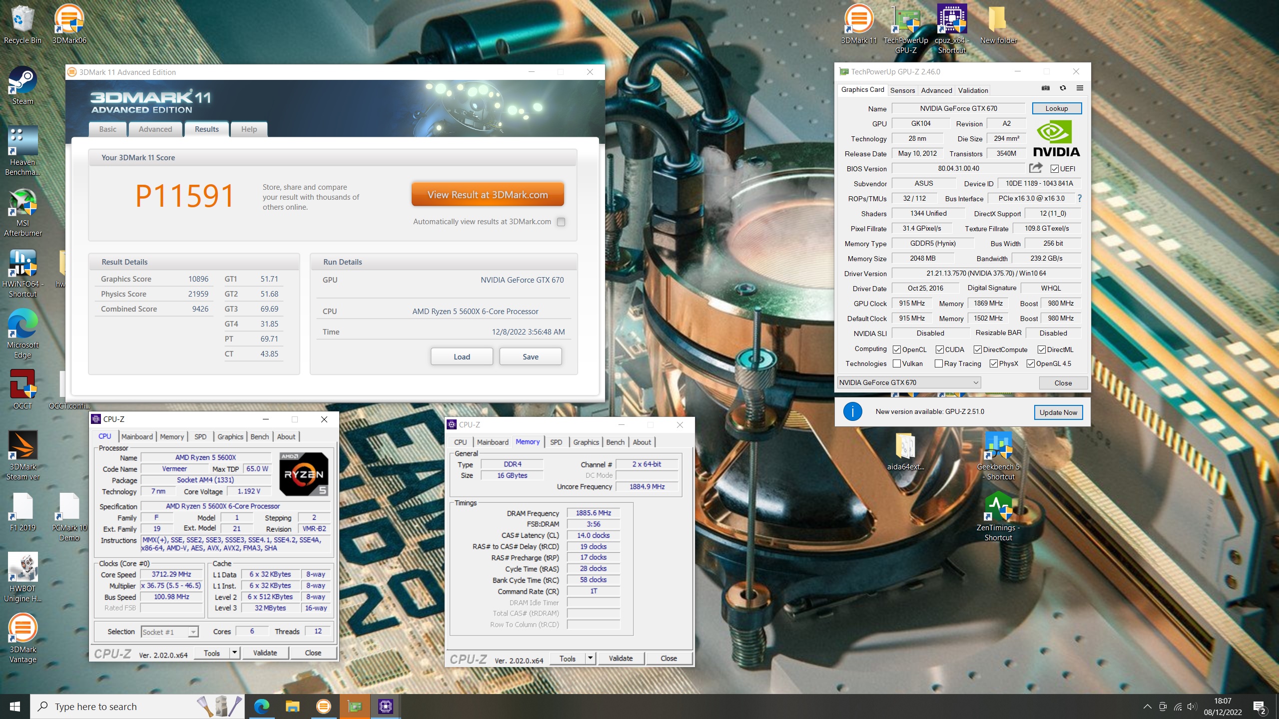
Task: Toggle Ray Tracing checkbox in GPU-Z
Action: pos(939,363)
